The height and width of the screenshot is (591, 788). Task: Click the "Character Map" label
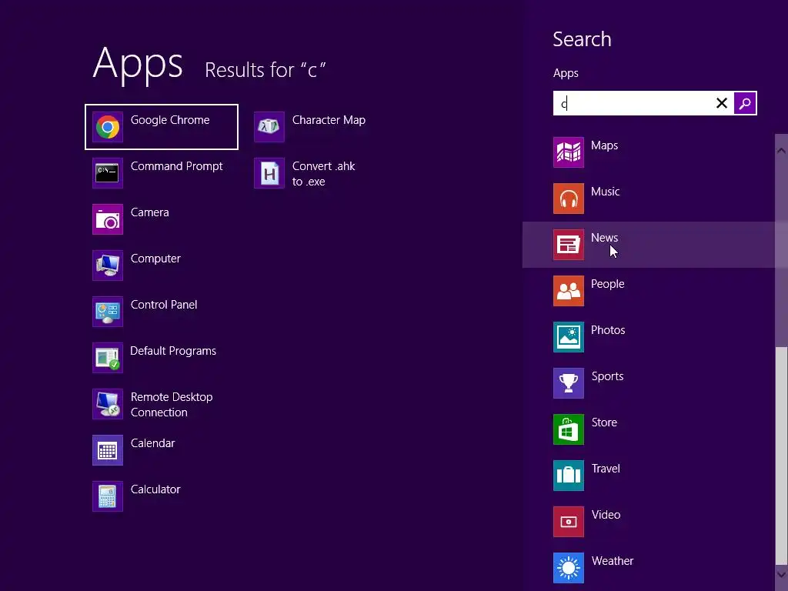[329, 121]
